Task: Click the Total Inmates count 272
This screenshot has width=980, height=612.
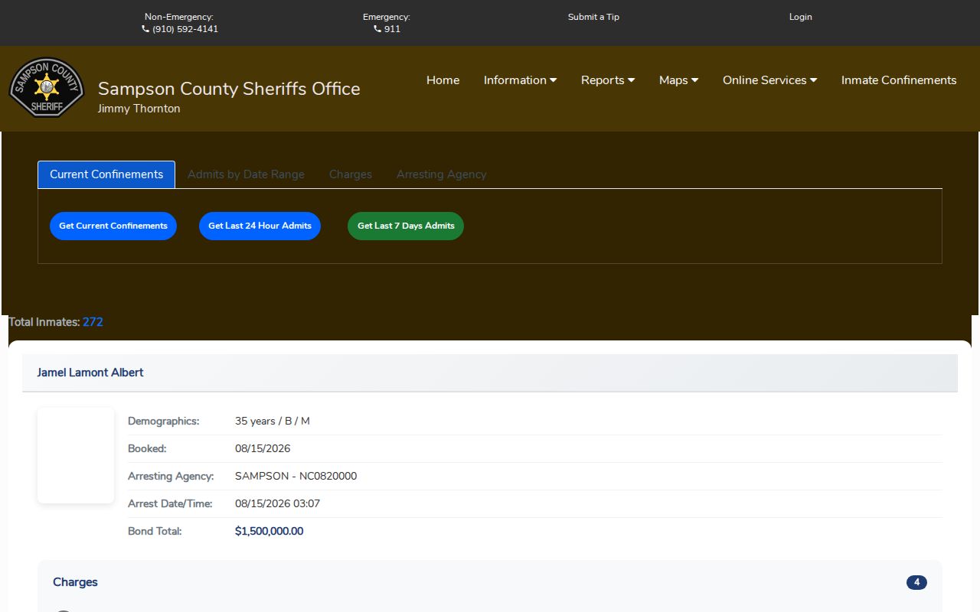Action: pyautogui.click(x=93, y=322)
